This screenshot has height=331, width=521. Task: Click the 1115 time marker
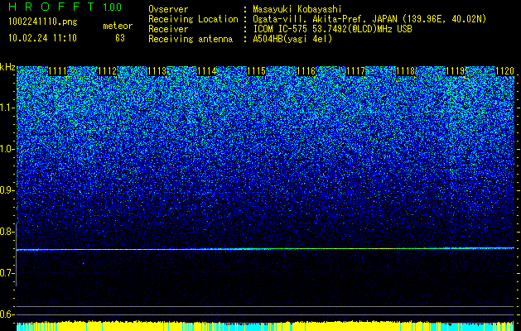click(x=257, y=71)
